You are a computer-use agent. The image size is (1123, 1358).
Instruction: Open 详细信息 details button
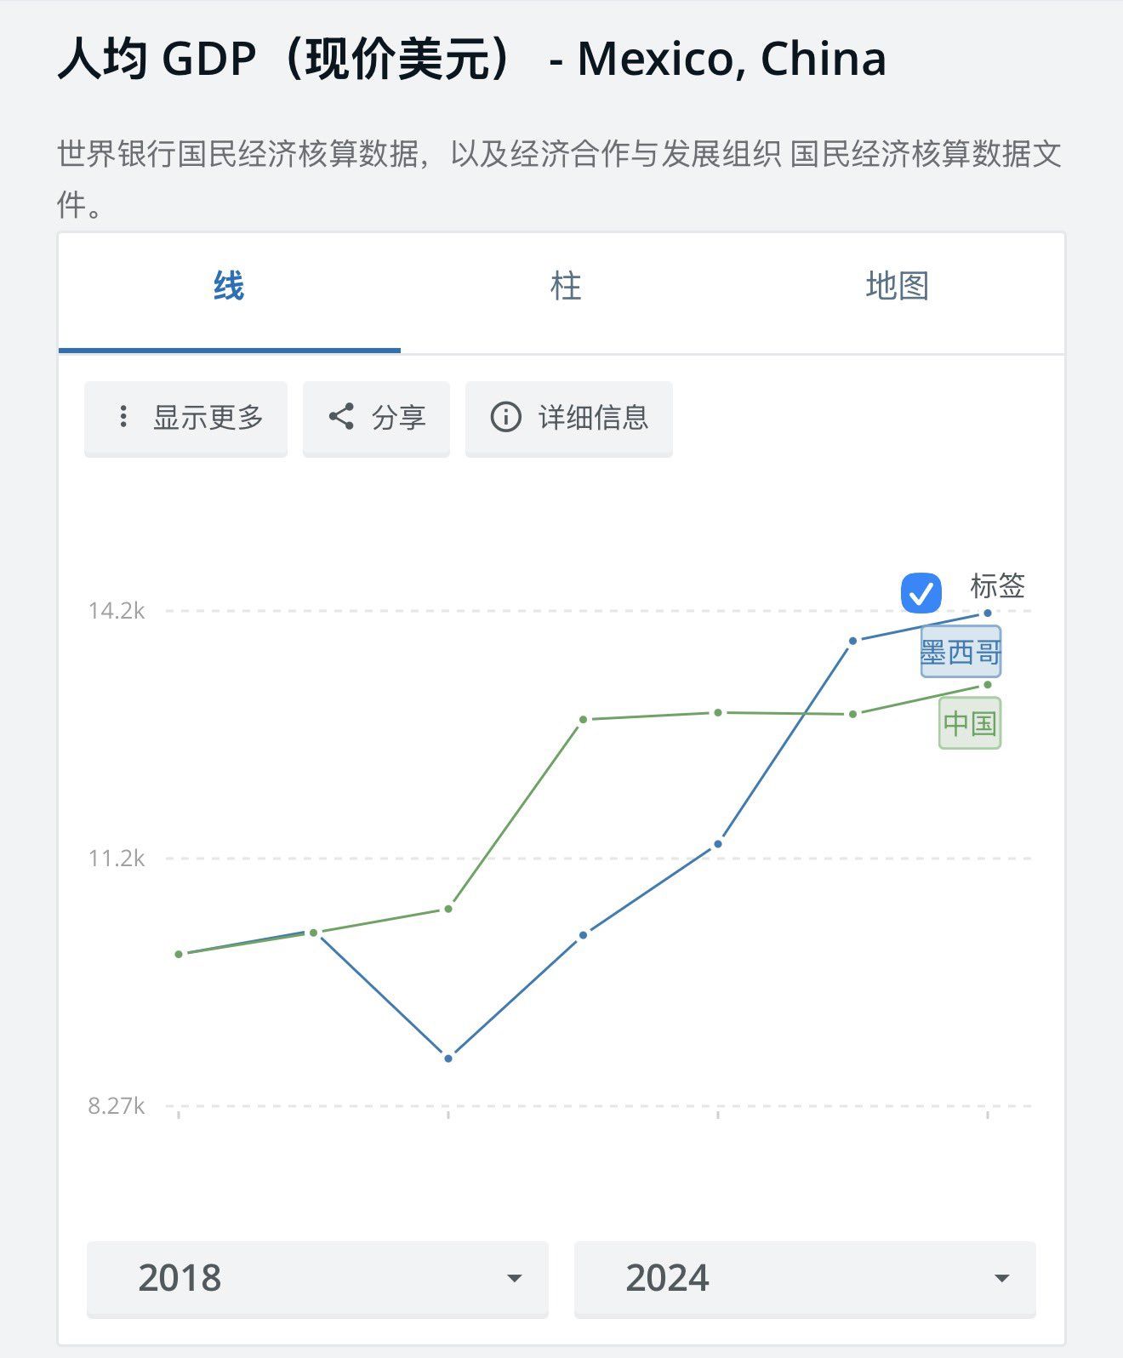(568, 418)
